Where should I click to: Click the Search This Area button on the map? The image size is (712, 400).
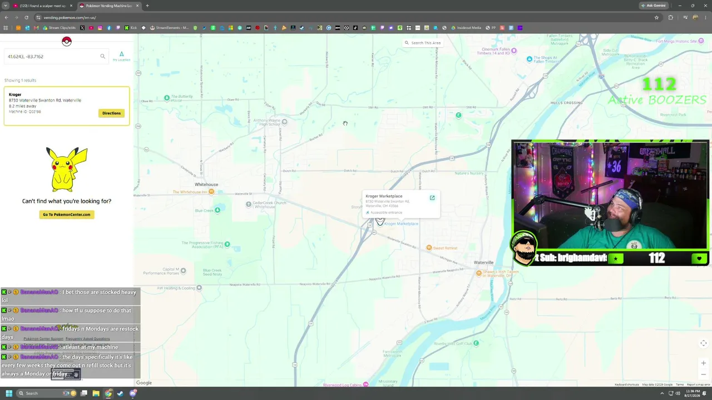(423, 43)
